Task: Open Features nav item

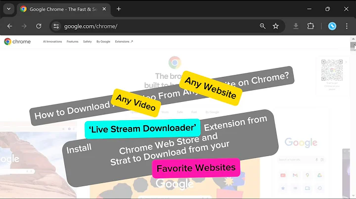Action: click(72, 41)
